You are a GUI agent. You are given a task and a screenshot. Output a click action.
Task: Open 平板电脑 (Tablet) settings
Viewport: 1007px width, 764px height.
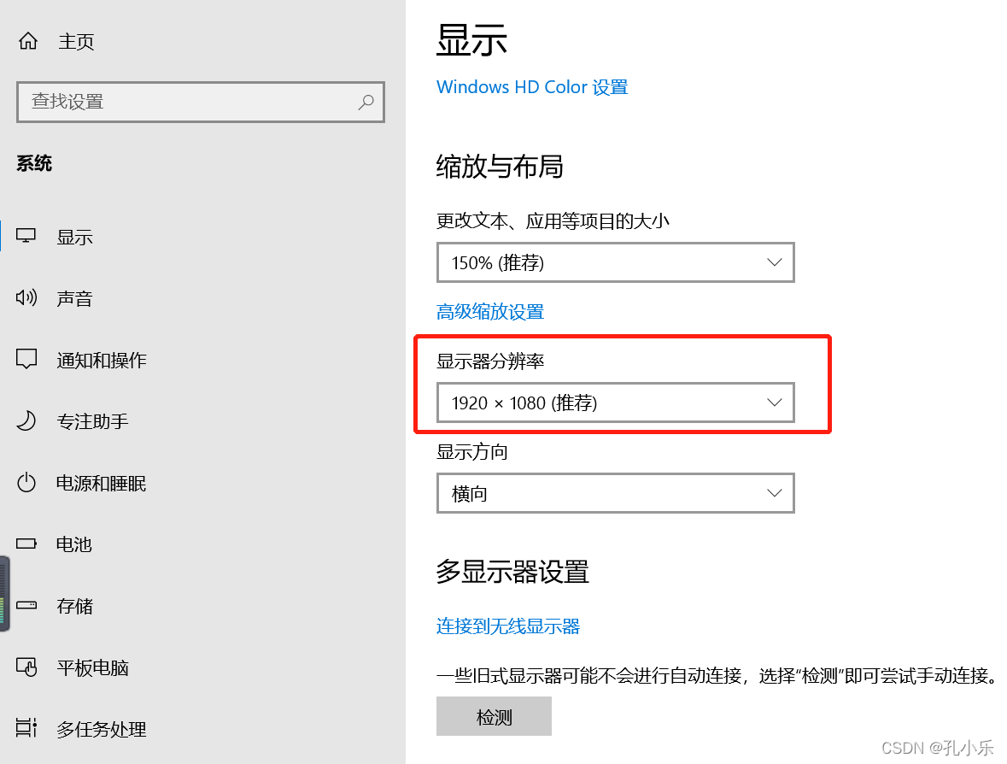pyautogui.click(x=26, y=668)
